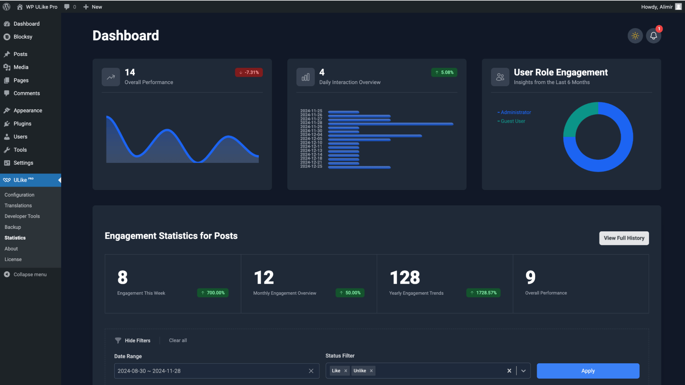
Task: Click the User Role Engagement users icon
Action: coord(500,77)
